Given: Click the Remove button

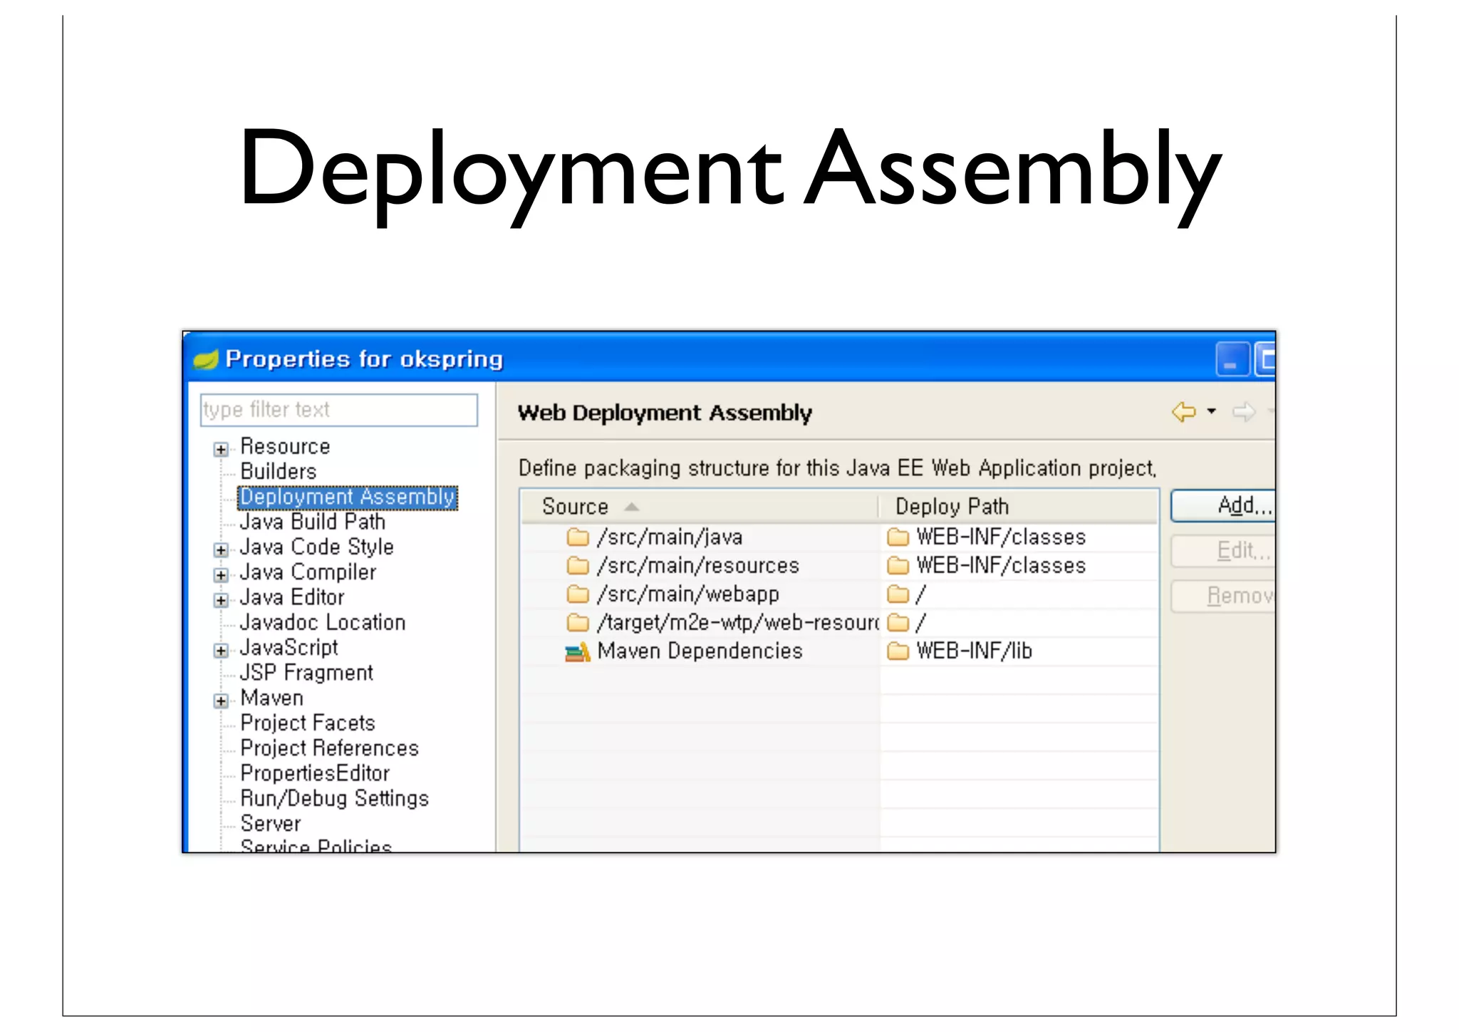Looking at the screenshot, I should click(x=1223, y=595).
